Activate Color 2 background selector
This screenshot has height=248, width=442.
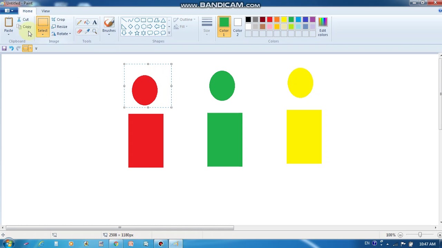tap(238, 27)
